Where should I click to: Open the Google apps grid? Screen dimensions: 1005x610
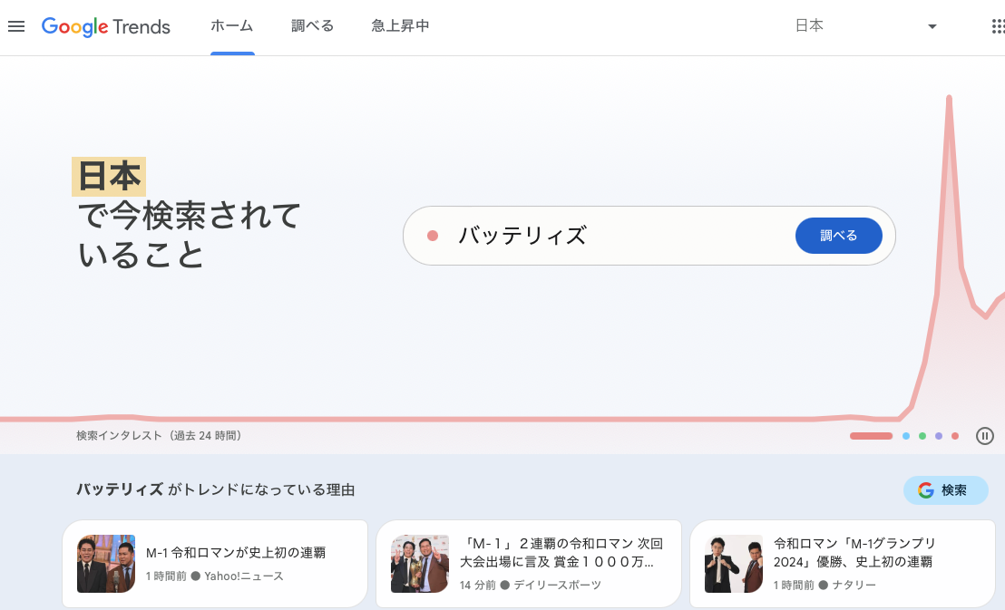tap(998, 26)
